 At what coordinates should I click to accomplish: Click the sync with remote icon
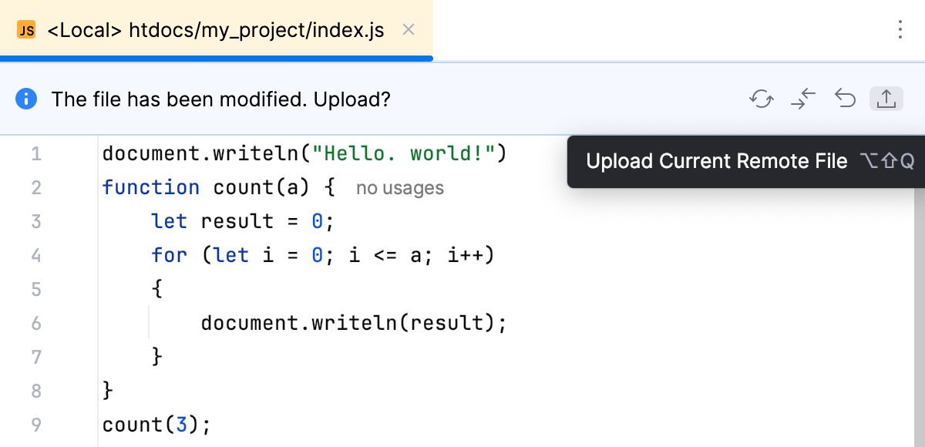762,99
